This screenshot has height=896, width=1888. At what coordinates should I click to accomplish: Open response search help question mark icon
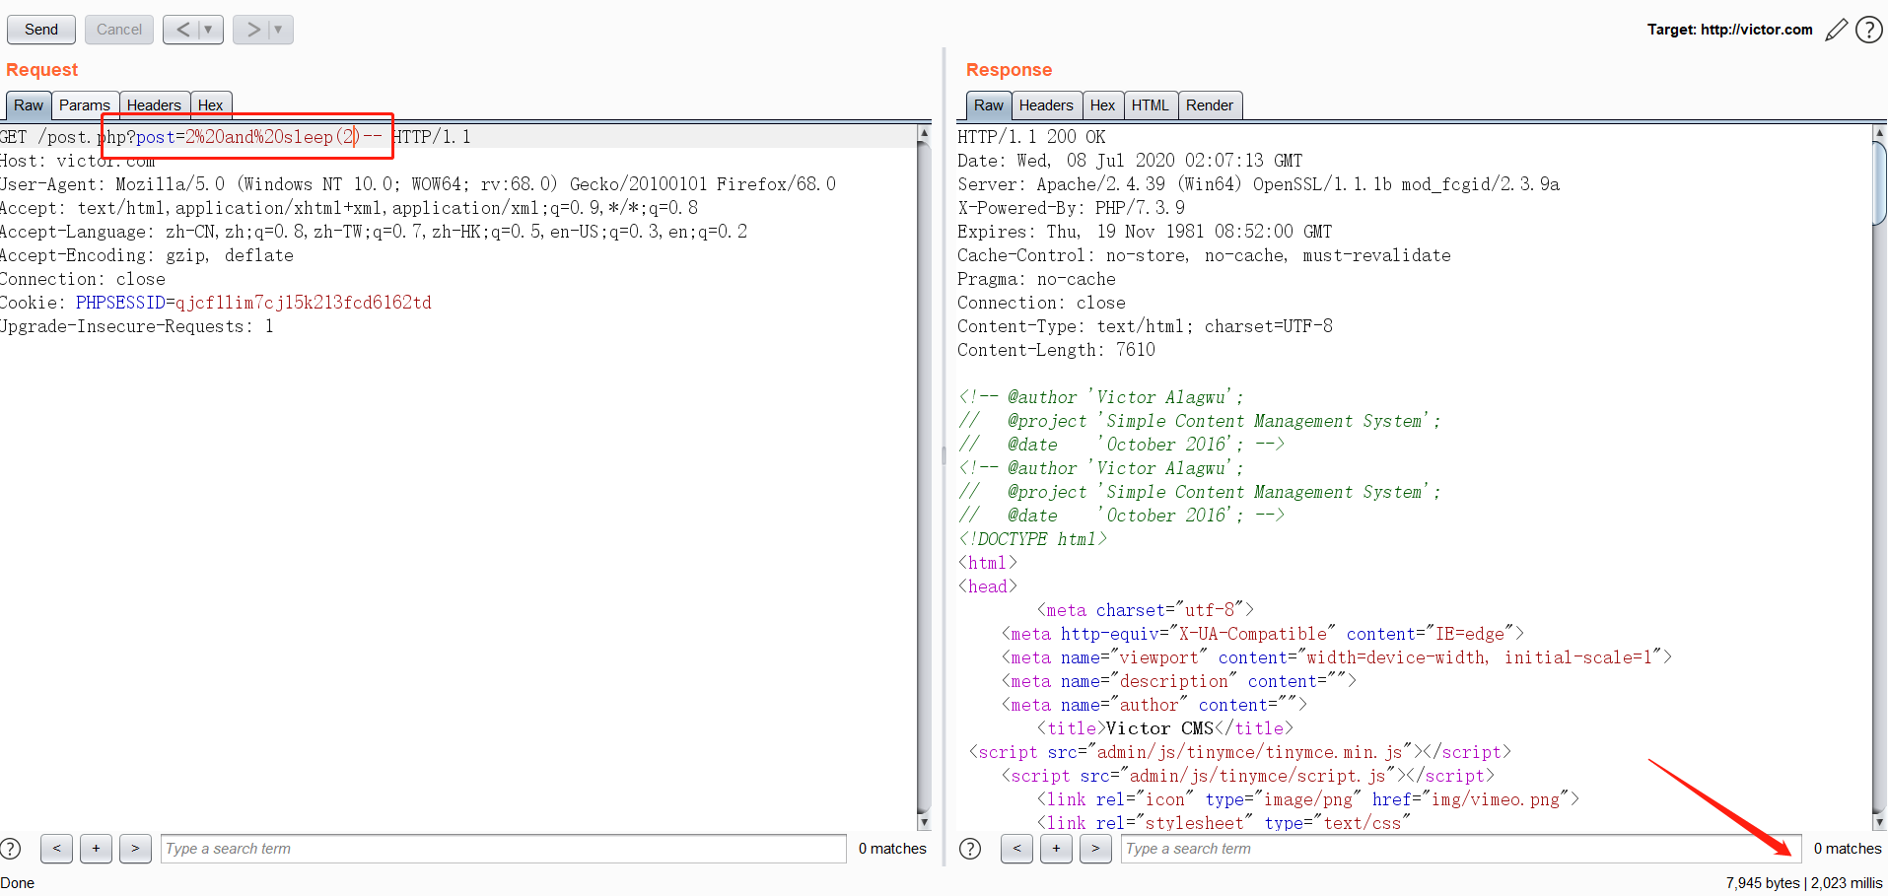pos(970,849)
